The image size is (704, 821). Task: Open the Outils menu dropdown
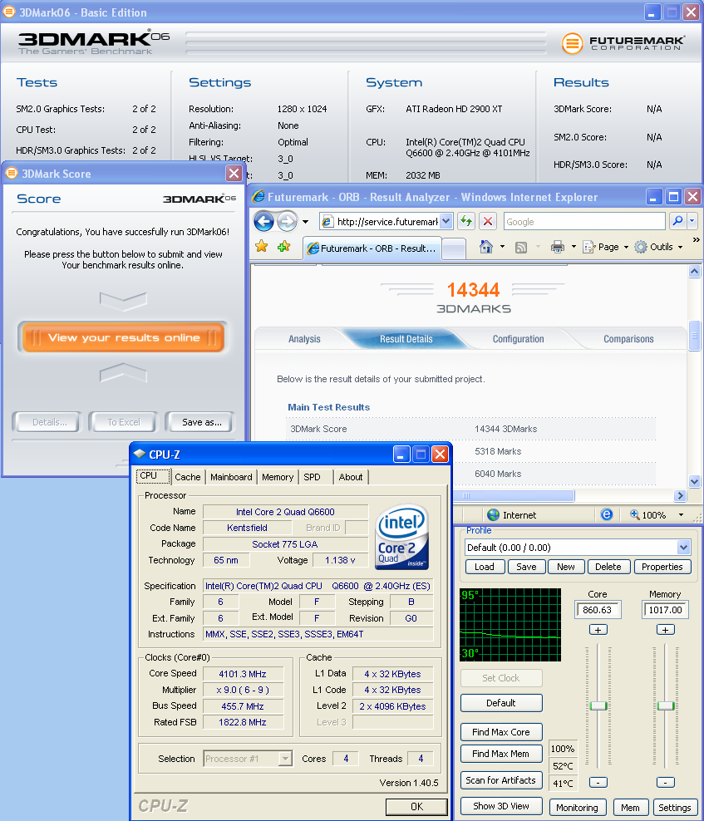[659, 247]
